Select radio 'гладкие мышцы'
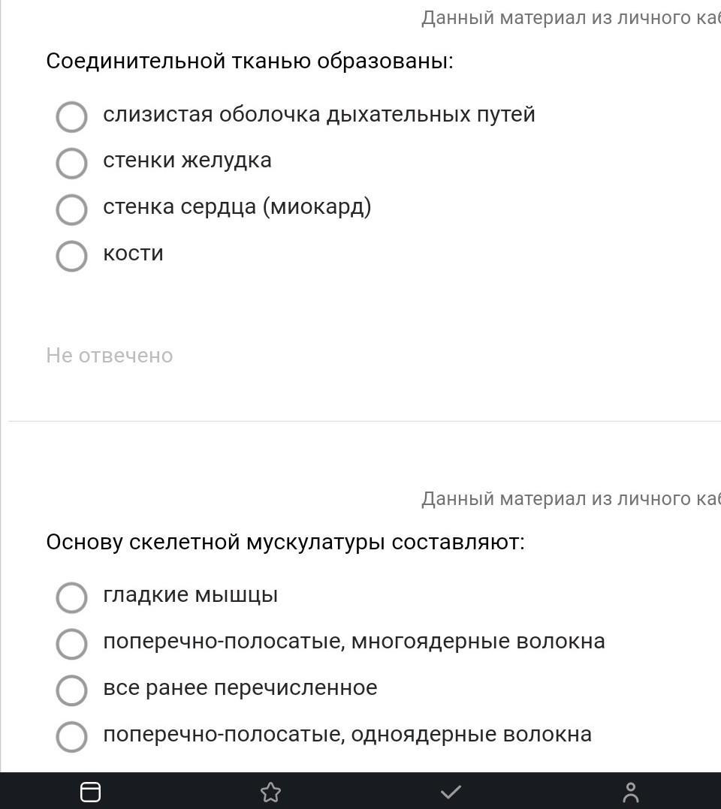The height and width of the screenshot is (809, 721). pos(71,597)
